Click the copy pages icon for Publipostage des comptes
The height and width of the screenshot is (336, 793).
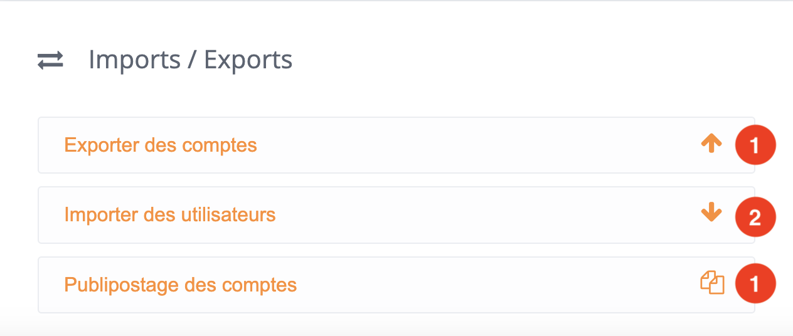click(712, 283)
